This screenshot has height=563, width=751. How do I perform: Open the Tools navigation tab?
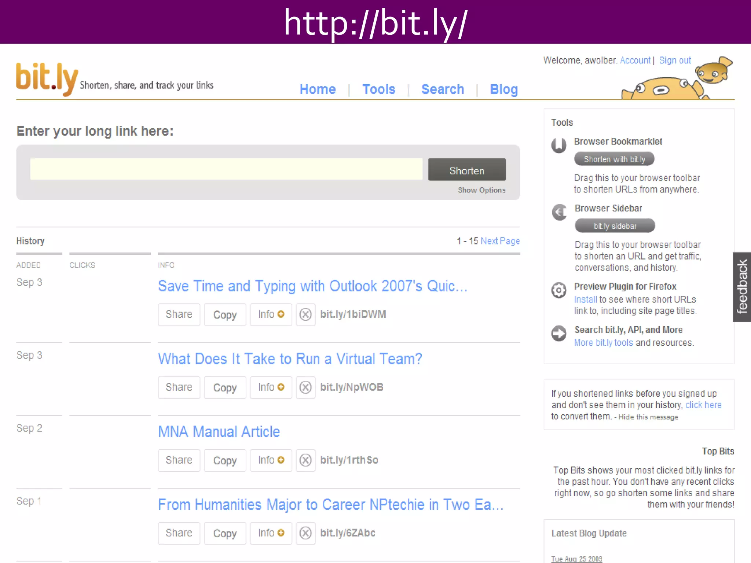point(378,89)
